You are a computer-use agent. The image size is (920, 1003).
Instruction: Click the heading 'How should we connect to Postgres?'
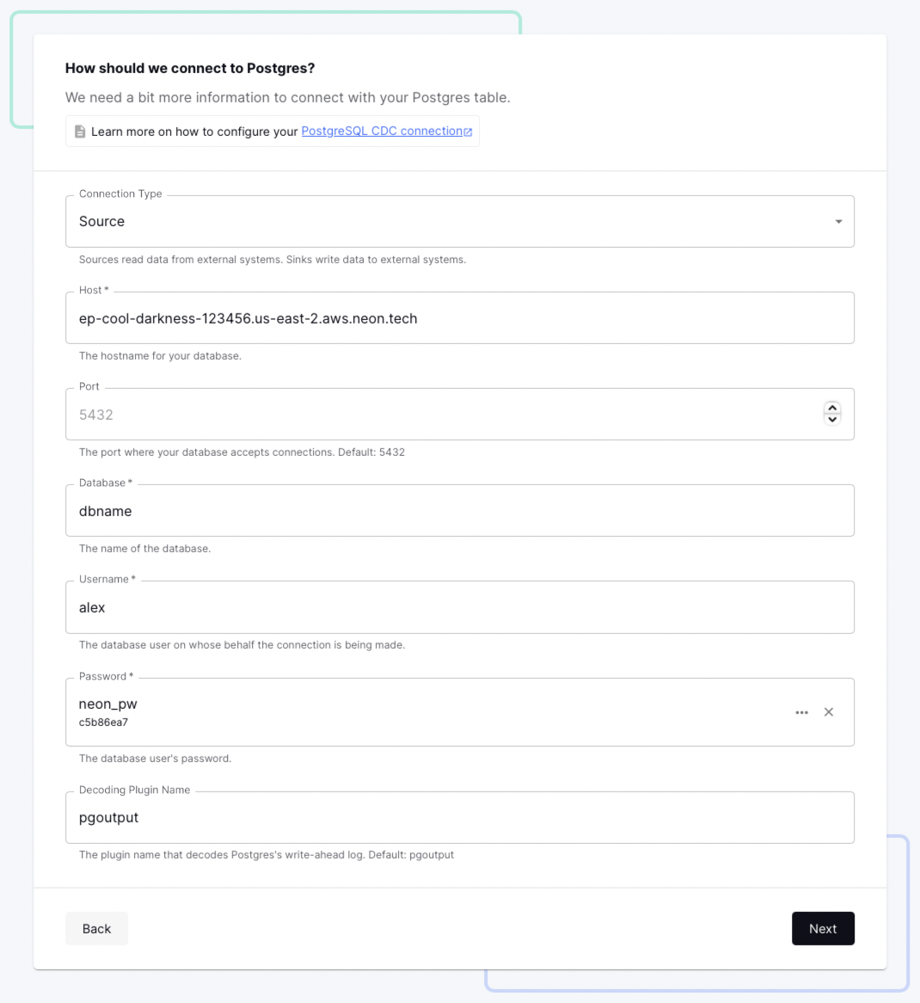[190, 68]
